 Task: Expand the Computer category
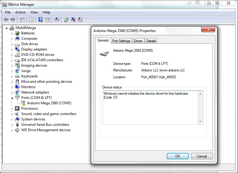[12, 39]
